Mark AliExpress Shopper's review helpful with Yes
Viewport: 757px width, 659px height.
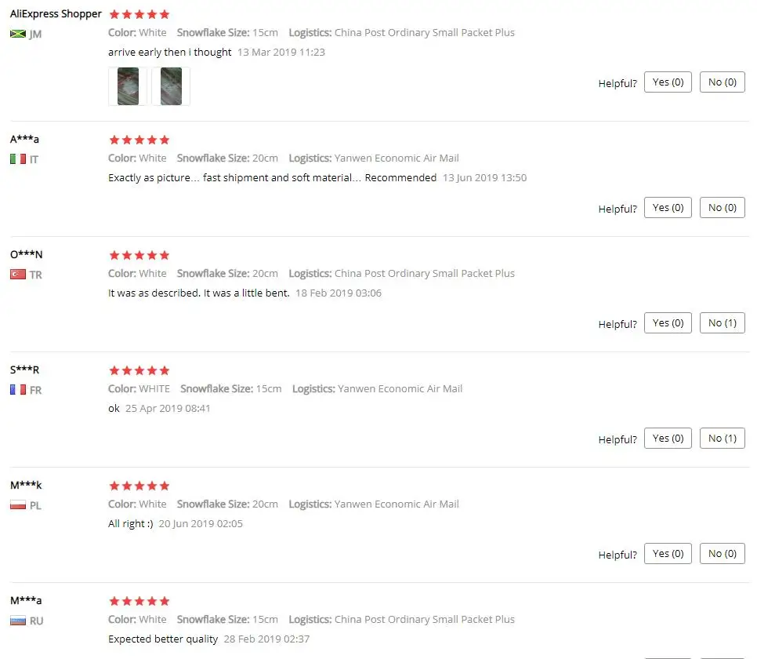click(x=668, y=82)
